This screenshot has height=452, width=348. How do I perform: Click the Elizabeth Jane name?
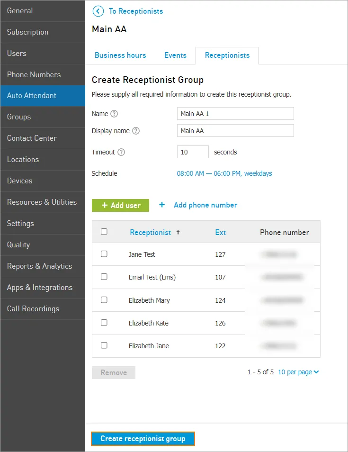pyautogui.click(x=149, y=346)
